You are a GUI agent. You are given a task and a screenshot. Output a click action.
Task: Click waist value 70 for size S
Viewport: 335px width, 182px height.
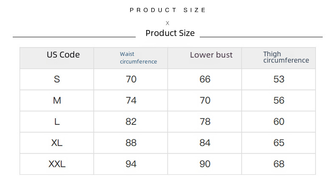coord(131,79)
